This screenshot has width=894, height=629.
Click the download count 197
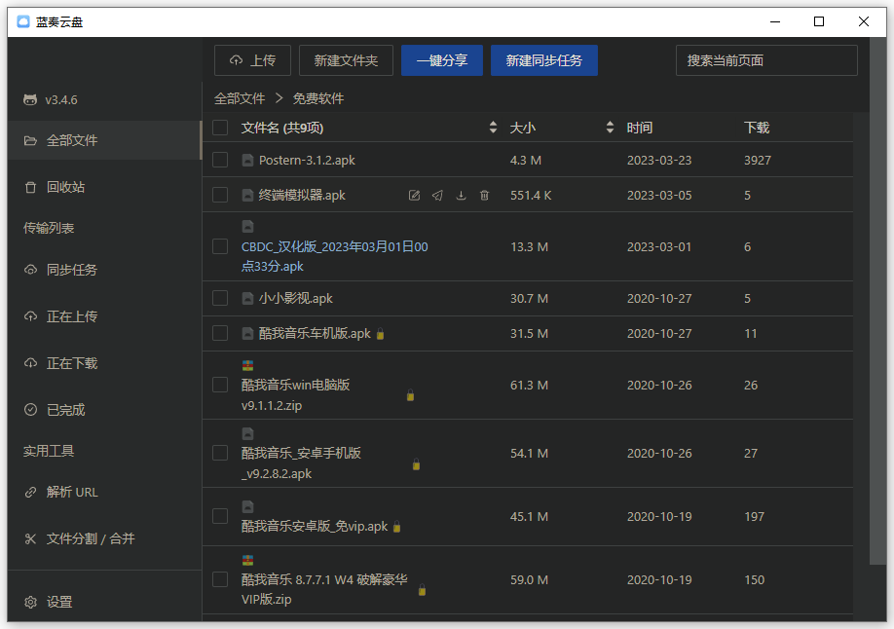click(755, 517)
